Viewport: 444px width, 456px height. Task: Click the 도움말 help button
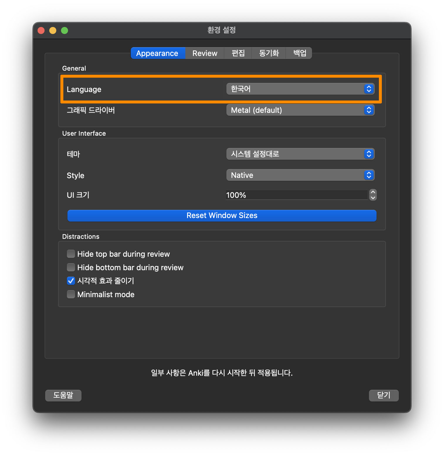(63, 395)
